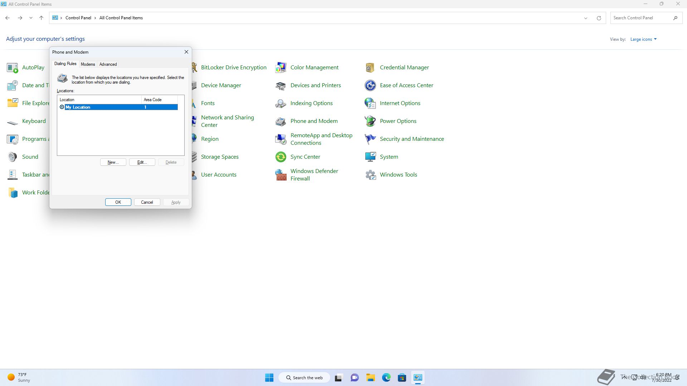Click Search the web taskbar box
The image size is (687, 386).
[304, 378]
